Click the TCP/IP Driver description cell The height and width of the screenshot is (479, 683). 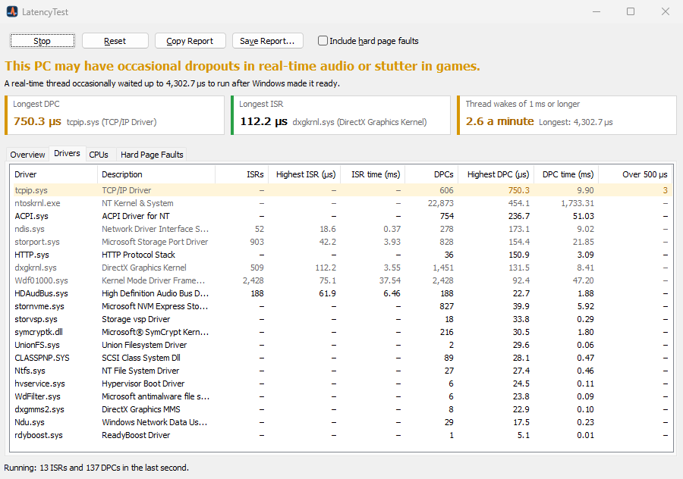click(x=126, y=190)
